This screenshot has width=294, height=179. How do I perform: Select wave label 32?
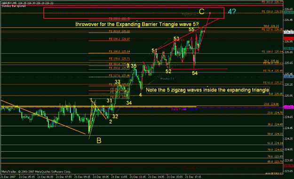115,116
